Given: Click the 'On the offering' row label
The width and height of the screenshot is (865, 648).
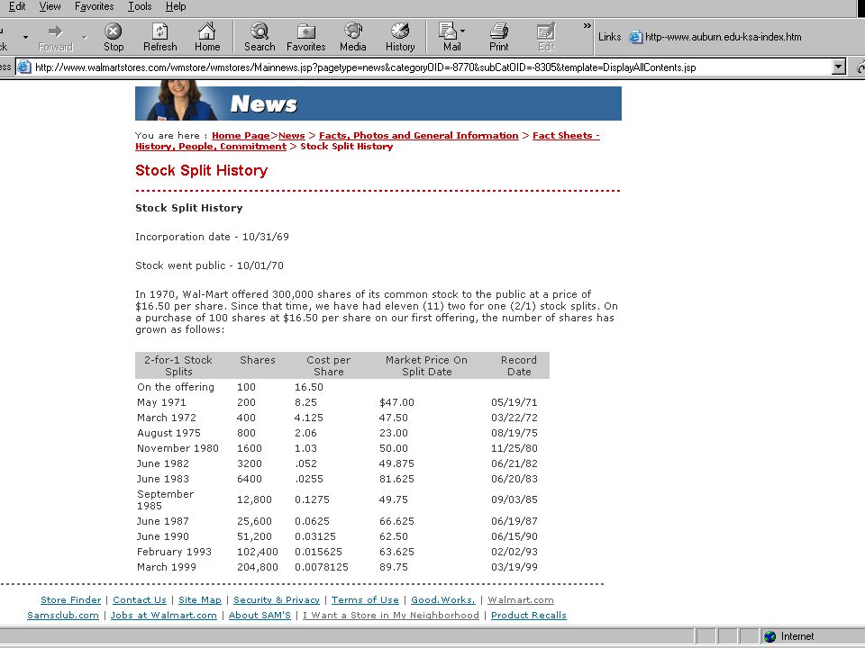Looking at the screenshot, I should coord(176,387).
